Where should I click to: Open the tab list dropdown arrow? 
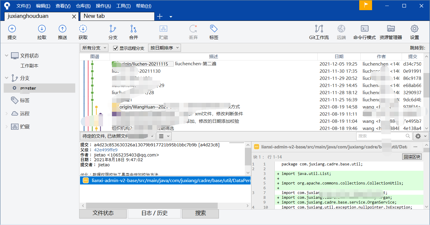[x=171, y=17]
